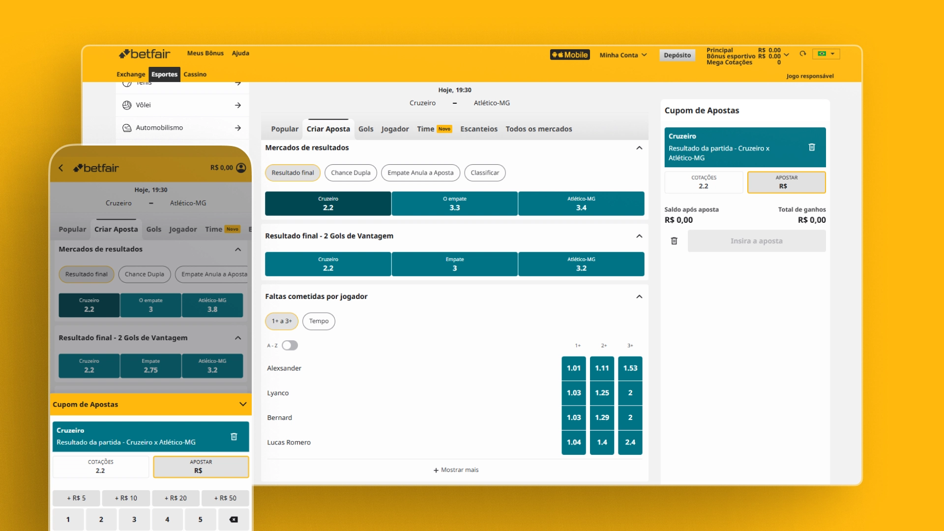Click the APOSTAR R$ stake input field

click(x=786, y=182)
